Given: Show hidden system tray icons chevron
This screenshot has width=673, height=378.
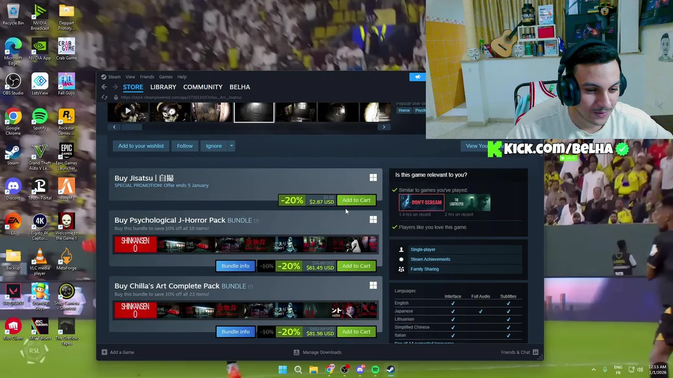Looking at the screenshot, I should tap(594, 370).
